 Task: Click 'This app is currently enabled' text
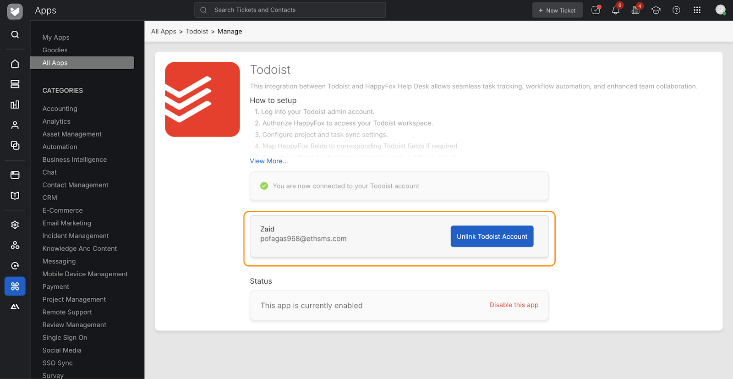tap(312, 306)
